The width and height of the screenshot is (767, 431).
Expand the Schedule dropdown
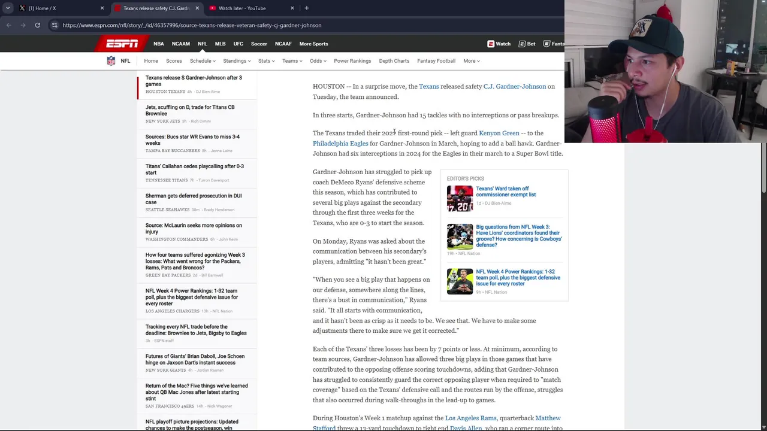[203, 61]
